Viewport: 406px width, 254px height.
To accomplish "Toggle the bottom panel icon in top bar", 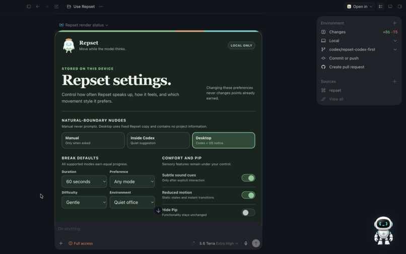I will (390, 7).
